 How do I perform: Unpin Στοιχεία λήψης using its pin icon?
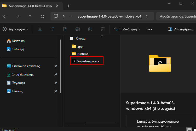pyautogui.click(x=56, y=74)
